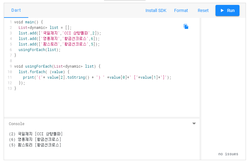Click the 'no issues' status text
Viewport: 249px width, 162px height.
coord(228,154)
